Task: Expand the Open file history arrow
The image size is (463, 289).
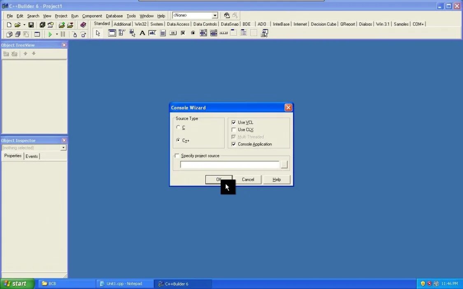Action: pos(24,25)
